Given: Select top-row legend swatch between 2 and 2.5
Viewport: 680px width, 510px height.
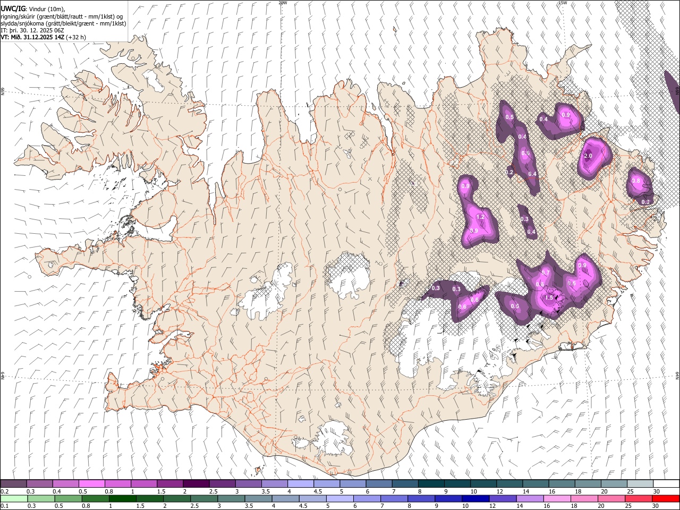Looking at the screenshot, I should pyautogui.click(x=196, y=484).
